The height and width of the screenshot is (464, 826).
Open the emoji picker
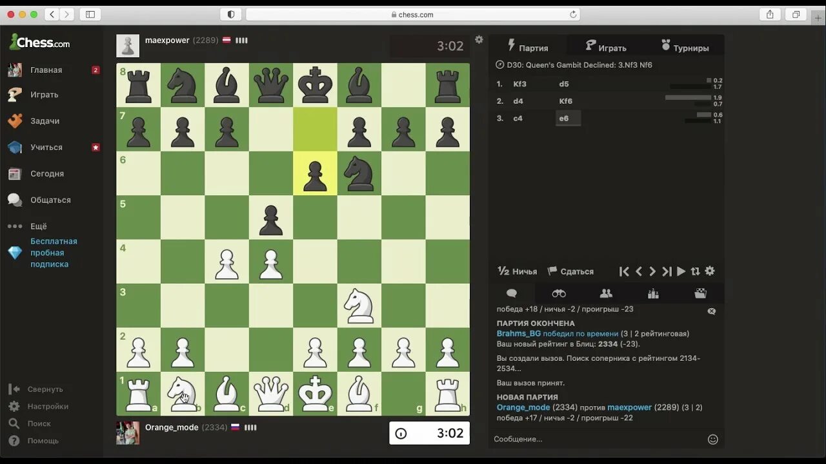[x=713, y=440]
